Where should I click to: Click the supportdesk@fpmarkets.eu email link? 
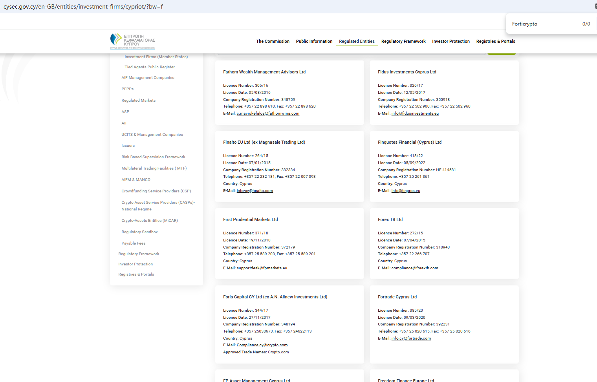pyautogui.click(x=262, y=268)
